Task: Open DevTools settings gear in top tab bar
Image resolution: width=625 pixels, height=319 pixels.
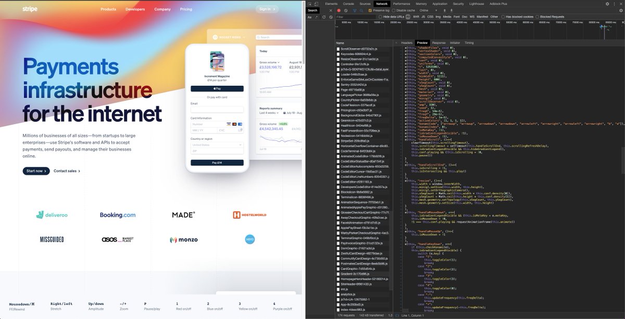Action: 607,4
